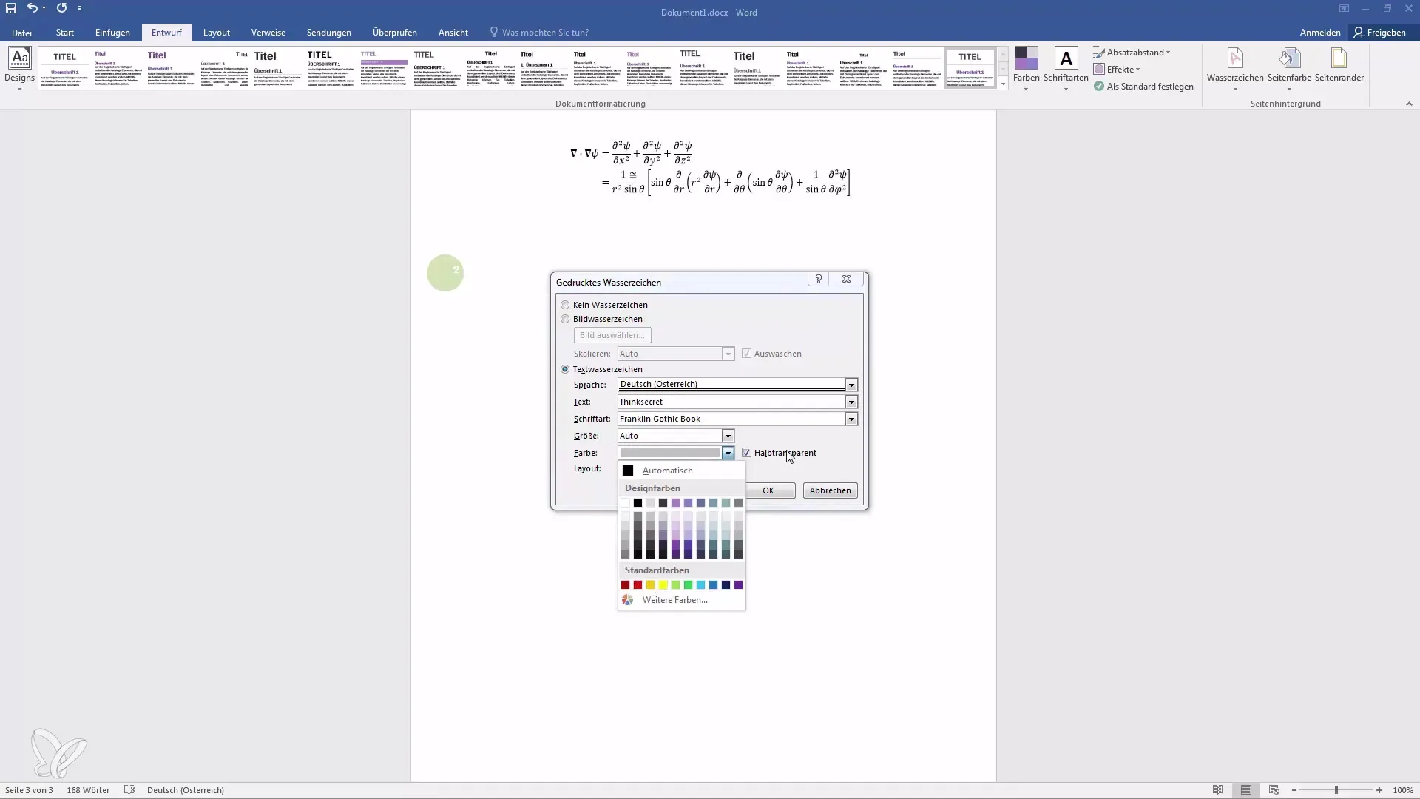Click the Abbrechen button
This screenshot has width=1420, height=799.
830,490
